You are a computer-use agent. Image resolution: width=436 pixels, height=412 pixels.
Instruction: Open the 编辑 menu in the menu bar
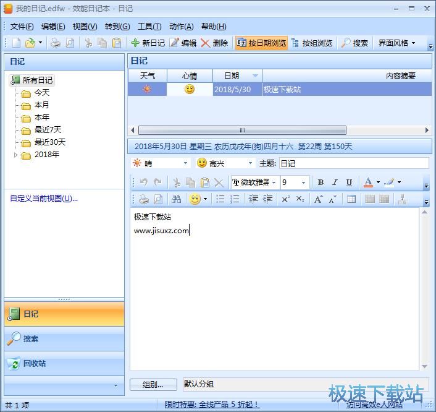53,27
